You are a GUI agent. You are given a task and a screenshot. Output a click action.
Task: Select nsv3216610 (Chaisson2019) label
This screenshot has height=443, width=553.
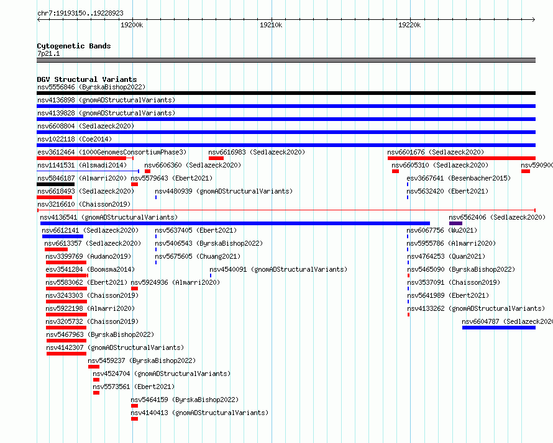click(84, 204)
